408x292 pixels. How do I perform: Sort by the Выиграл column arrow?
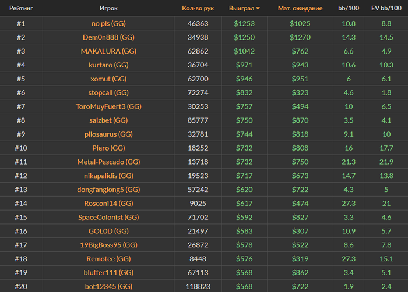click(258, 9)
